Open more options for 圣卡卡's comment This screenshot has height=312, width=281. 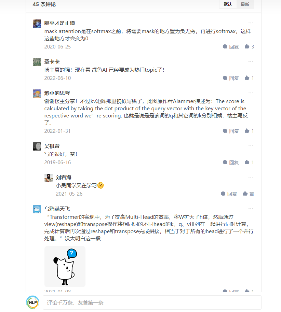coord(251,61)
